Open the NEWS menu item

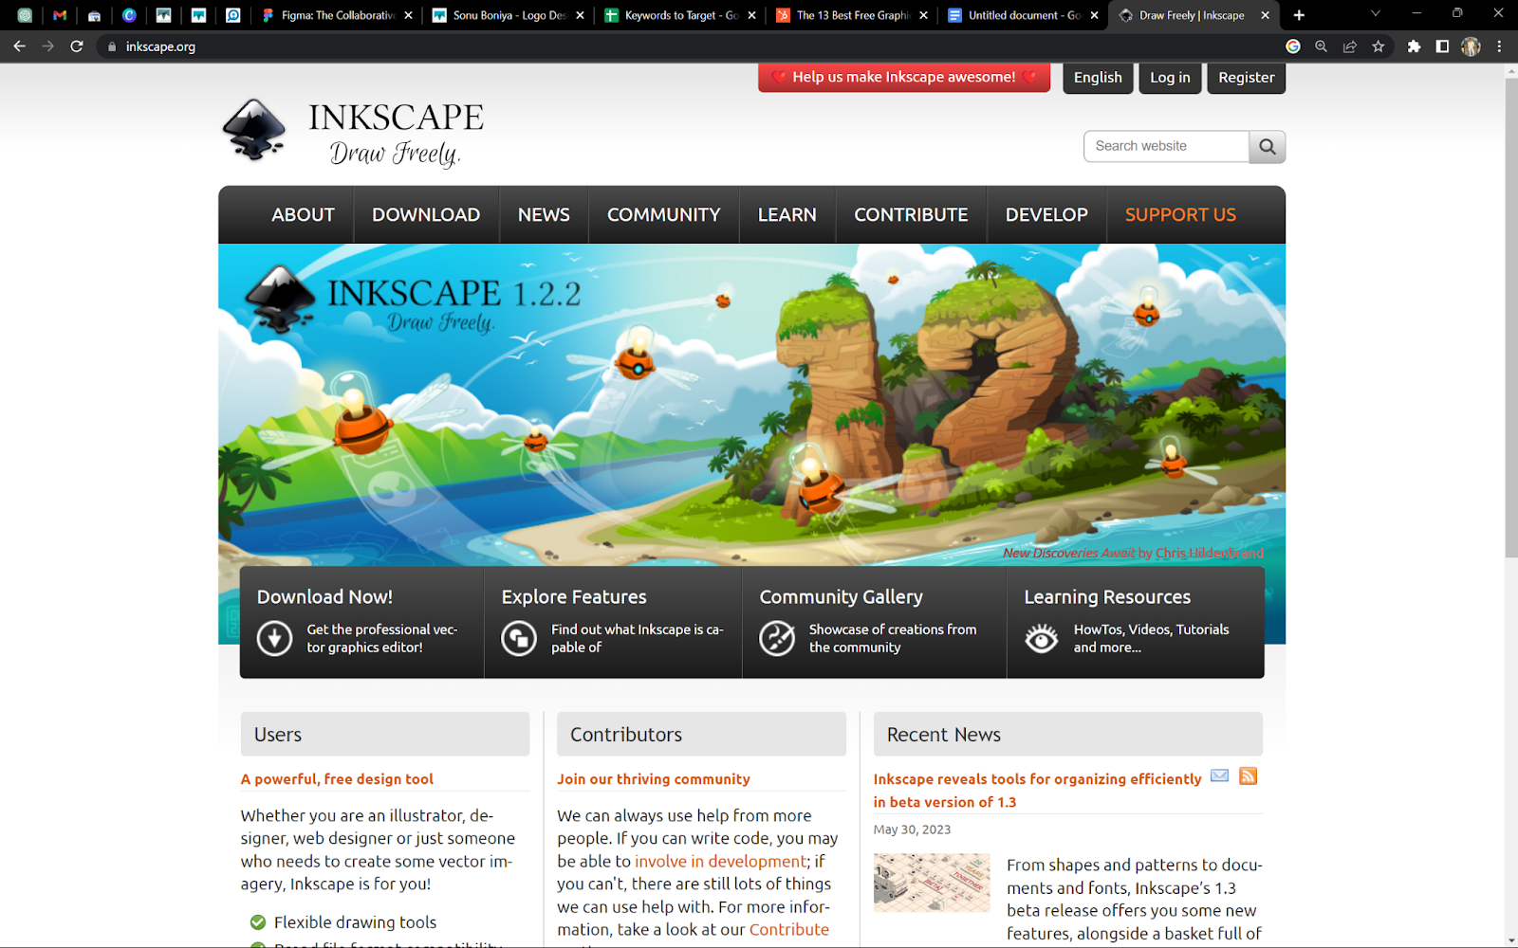544,215
